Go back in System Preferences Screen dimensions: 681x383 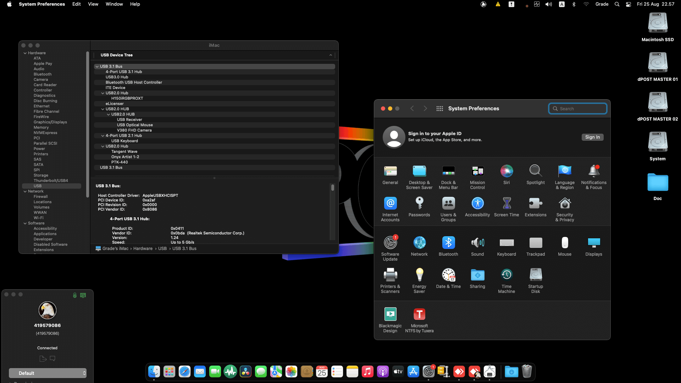coord(412,109)
